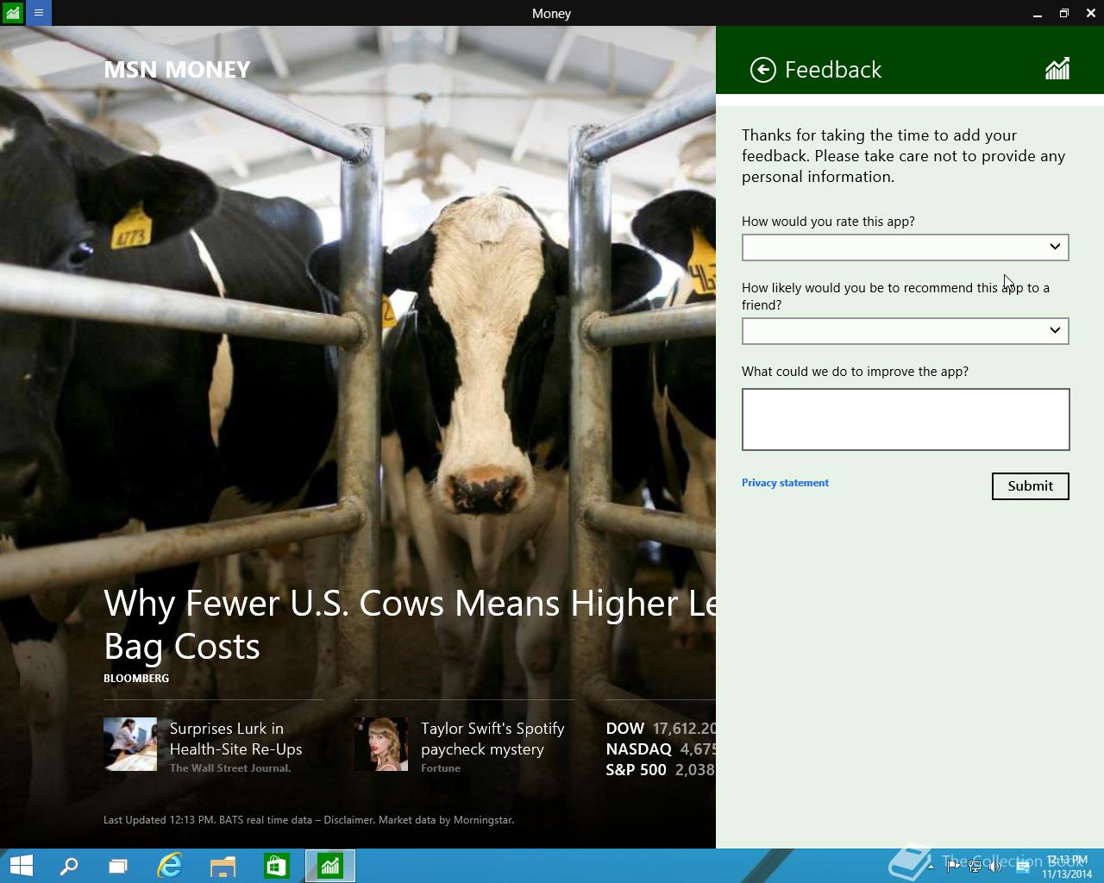1104x883 pixels.
Task: Open the volume speaker tray icon
Action: [995, 867]
